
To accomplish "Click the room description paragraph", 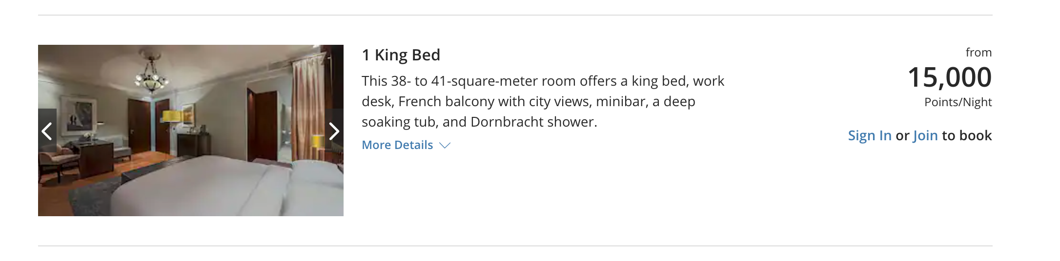I will (543, 101).
